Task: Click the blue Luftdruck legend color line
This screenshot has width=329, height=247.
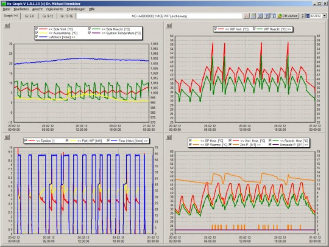Action: (43, 37)
